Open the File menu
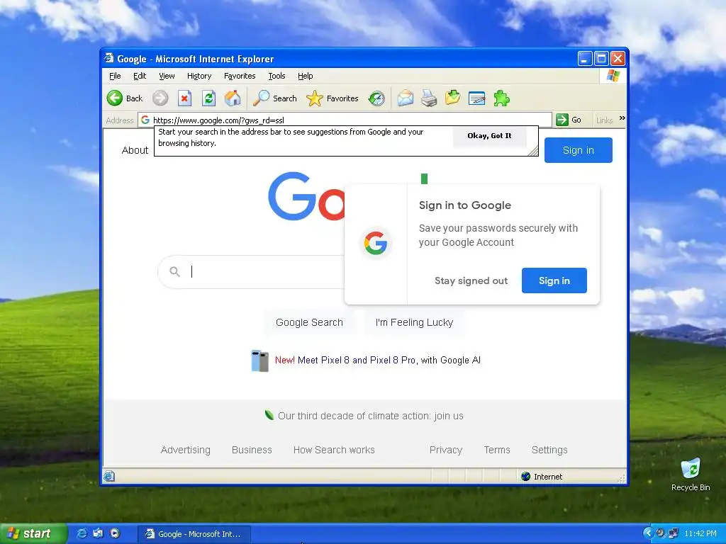 [x=115, y=76]
